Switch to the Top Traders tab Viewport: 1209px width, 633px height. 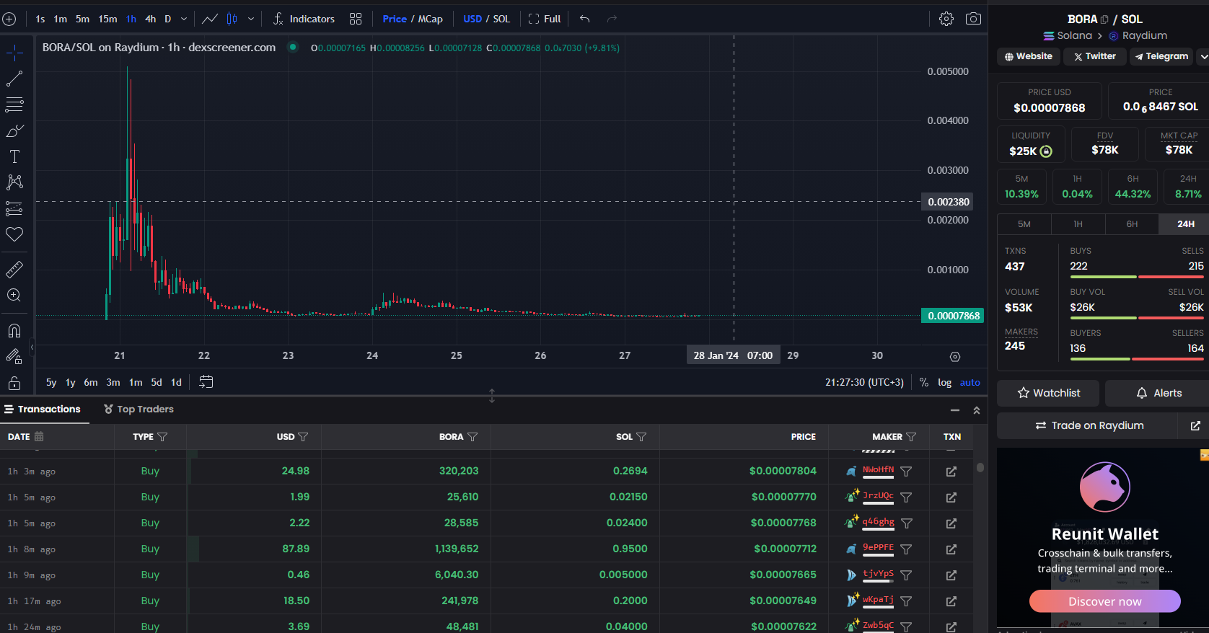[139, 410]
